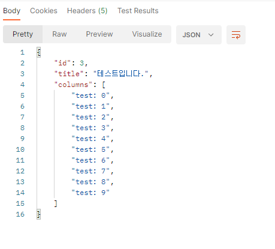Click the "test: 2" array value
Screen dimensions: 275x249
point(90,117)
